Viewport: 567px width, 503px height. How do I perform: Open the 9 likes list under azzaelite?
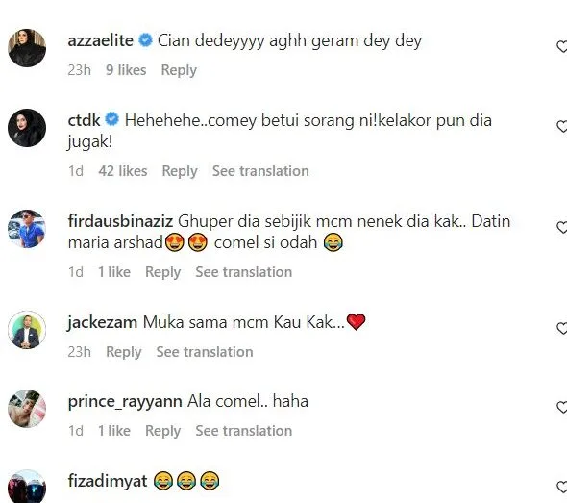[x=126, y=70]
